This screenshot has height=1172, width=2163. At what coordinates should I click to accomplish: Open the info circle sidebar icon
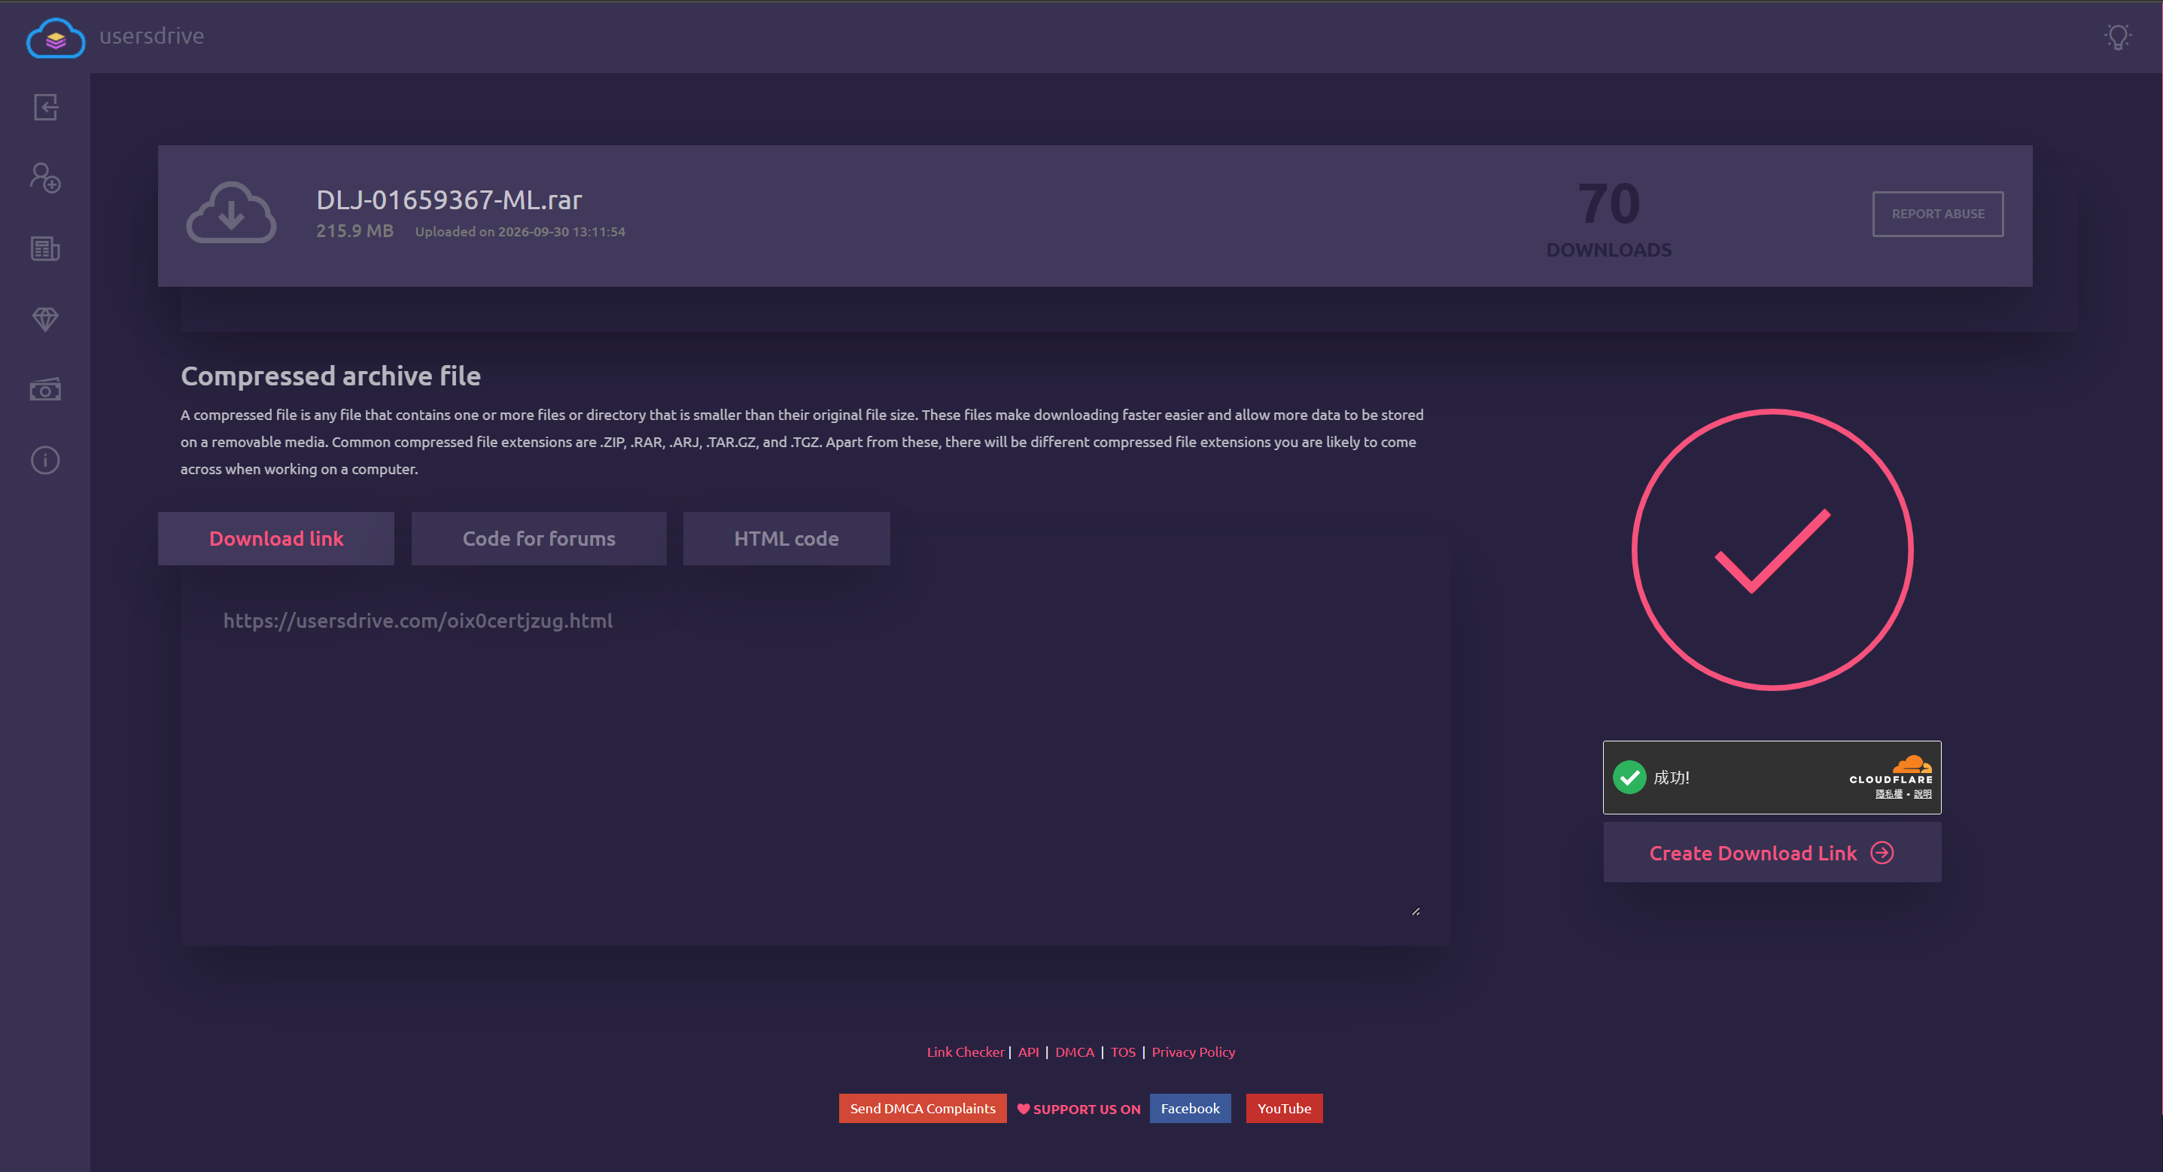(x=45, y=460)
